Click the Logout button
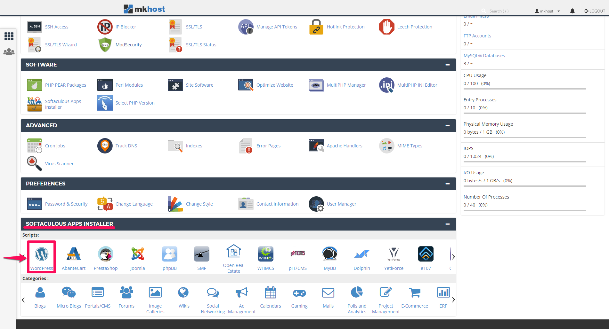This screenshot has width=609, height=329. tap(595, 11)
